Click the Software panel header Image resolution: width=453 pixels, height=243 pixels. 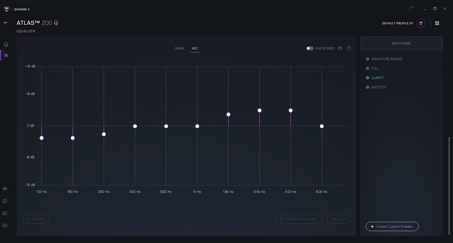tap(401, 43)
